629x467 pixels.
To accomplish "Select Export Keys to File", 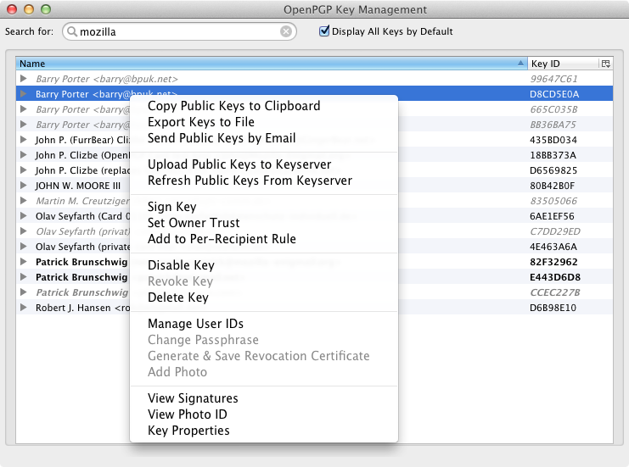I will [x=201, y=122].
